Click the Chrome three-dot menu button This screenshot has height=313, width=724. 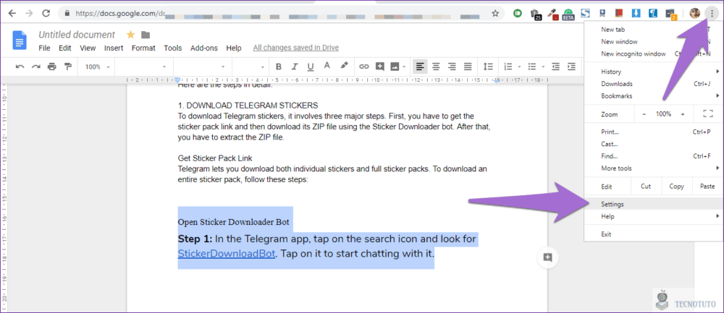click(711, 13)
